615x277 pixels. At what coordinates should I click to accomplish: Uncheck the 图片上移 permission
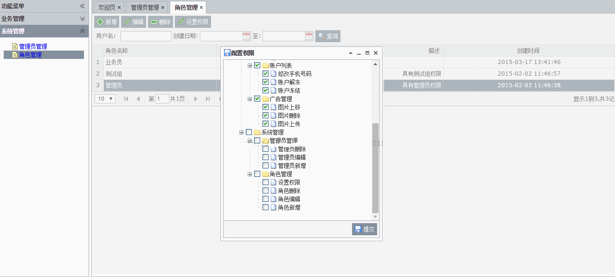[x=265, y=107]
